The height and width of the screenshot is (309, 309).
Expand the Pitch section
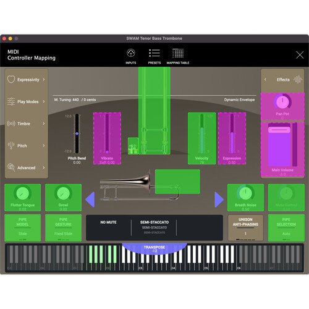point(27,146)
